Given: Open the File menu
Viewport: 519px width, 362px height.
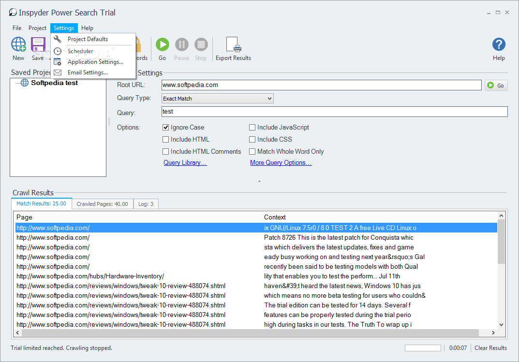Looking at the screenshot, I should tap(17, 28).
